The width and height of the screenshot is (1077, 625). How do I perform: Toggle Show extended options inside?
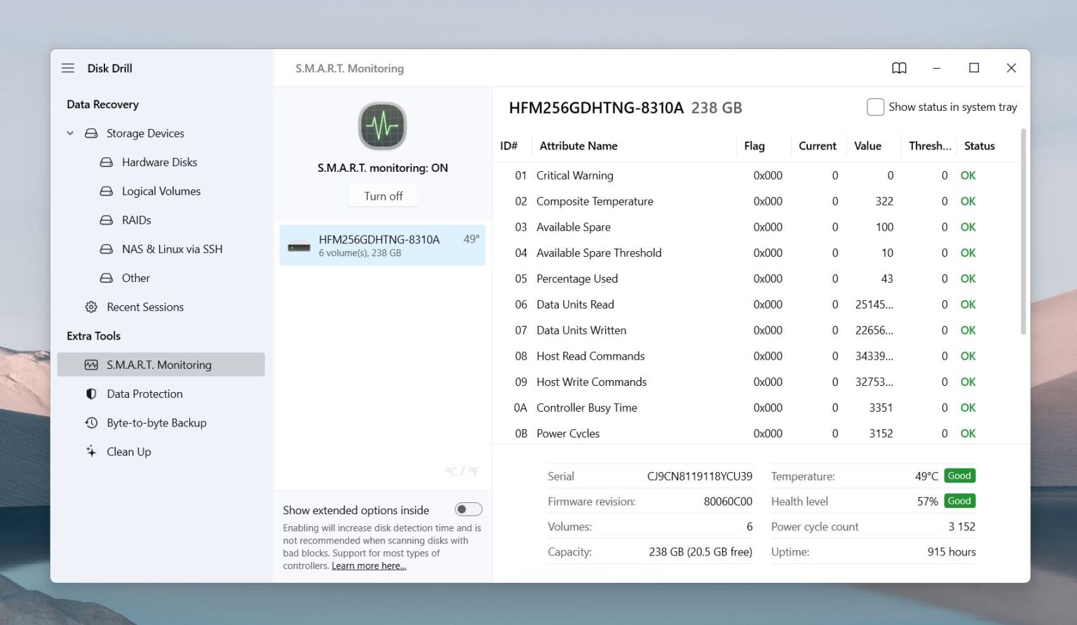[x=468, y=509]
